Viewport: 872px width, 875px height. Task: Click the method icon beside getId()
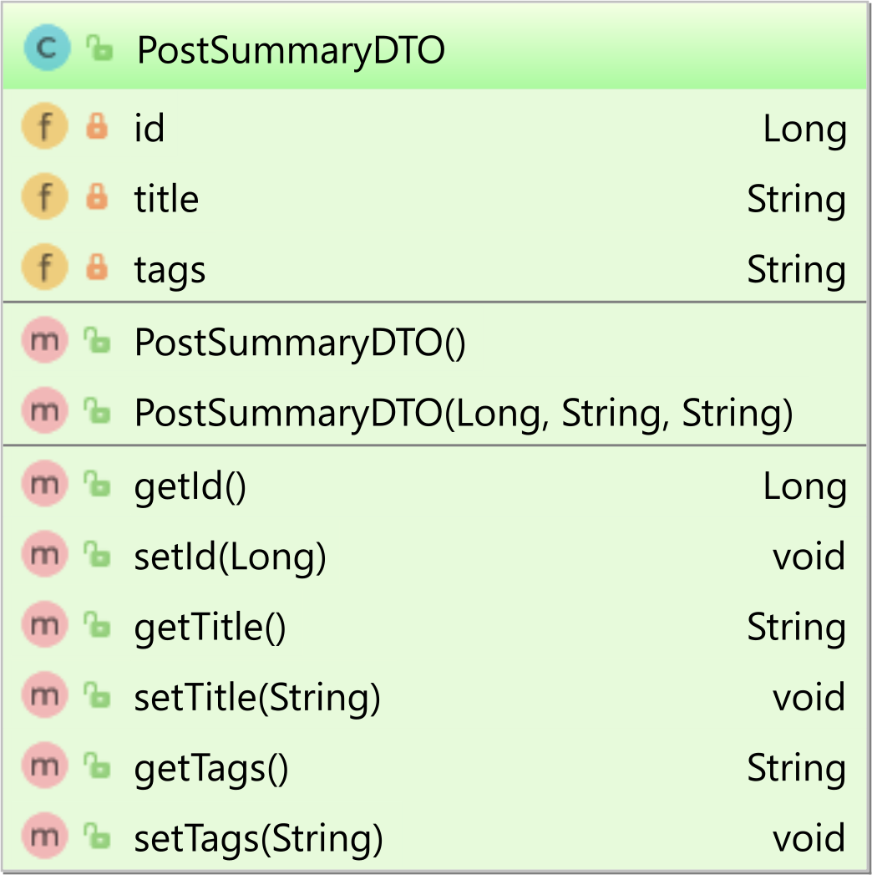[x=44, y=483]
